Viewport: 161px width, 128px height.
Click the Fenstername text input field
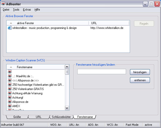click(102, 72)
